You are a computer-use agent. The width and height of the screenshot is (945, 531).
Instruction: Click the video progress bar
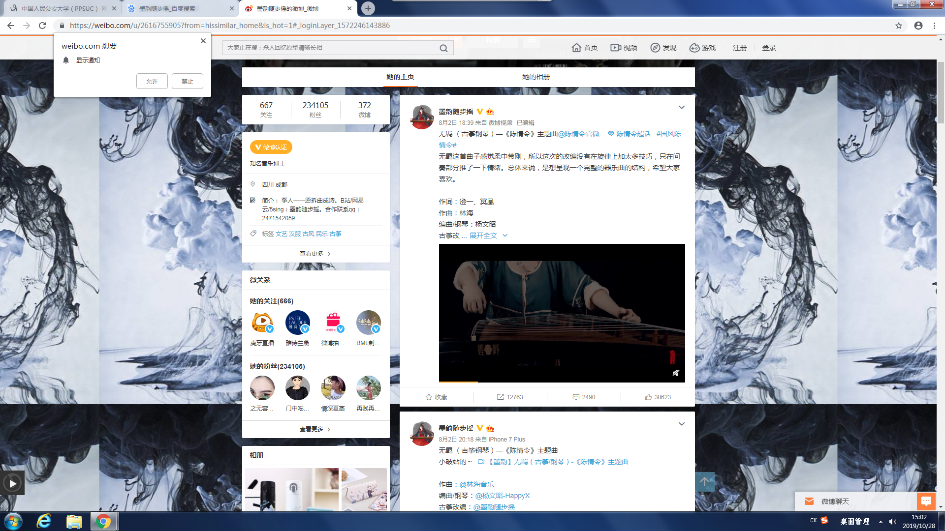click(x=562, y=382)
